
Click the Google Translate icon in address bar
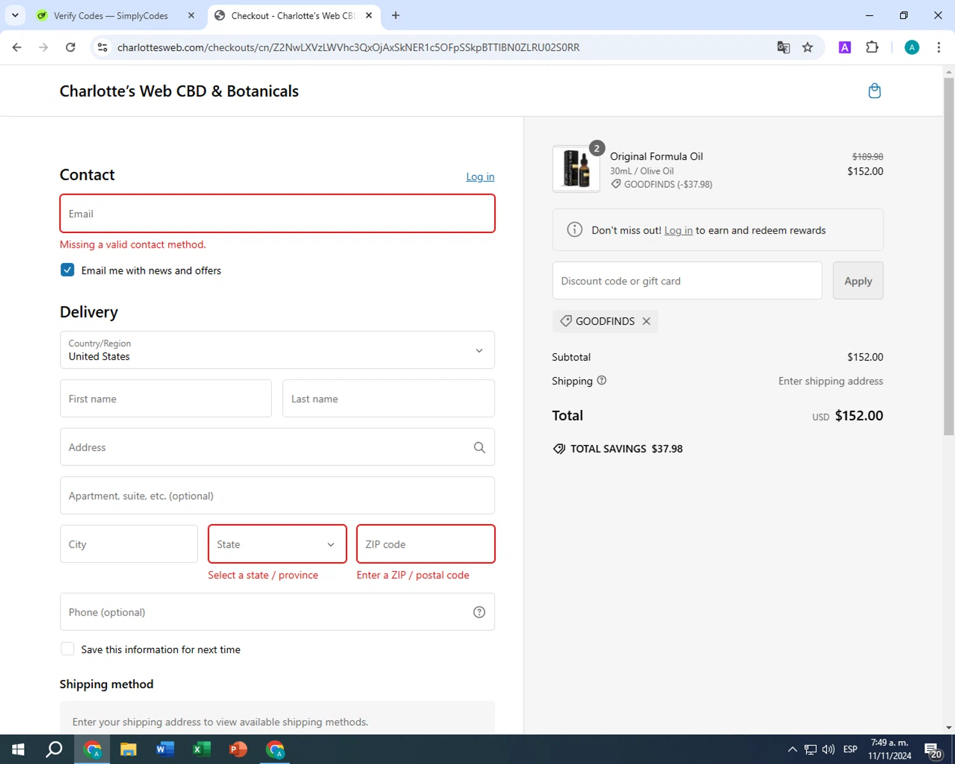[784, 48]
